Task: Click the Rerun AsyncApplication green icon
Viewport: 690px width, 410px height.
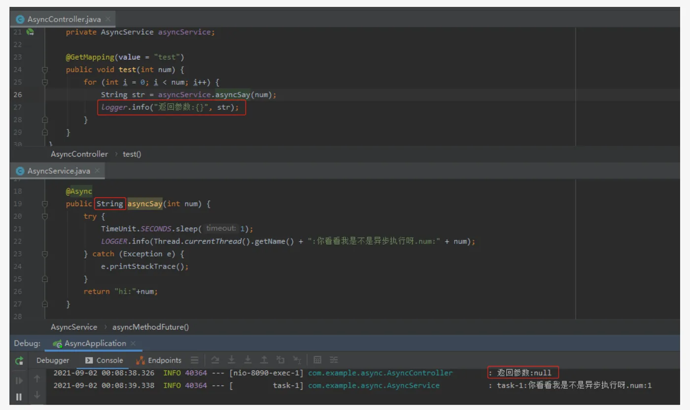Action: click(x=19, y=361)
